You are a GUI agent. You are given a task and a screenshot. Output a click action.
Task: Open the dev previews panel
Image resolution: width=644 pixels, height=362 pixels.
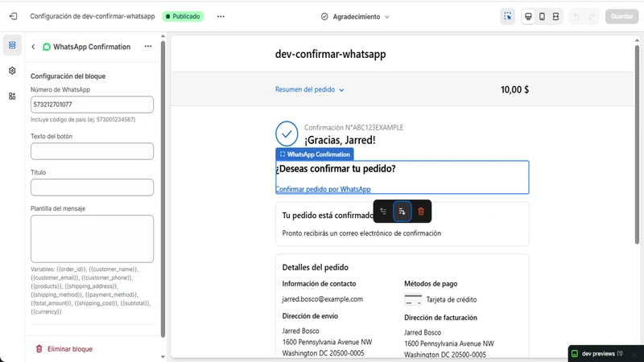(x=602, y=354)
